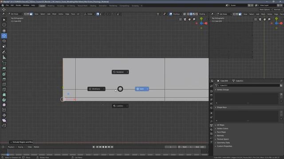Pick the Annotate pencil tool
Screen dimensions: 284x159
(x=4, y=52)
